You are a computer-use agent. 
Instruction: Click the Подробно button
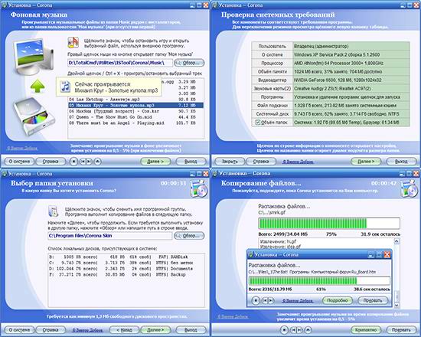coord(338,300)
